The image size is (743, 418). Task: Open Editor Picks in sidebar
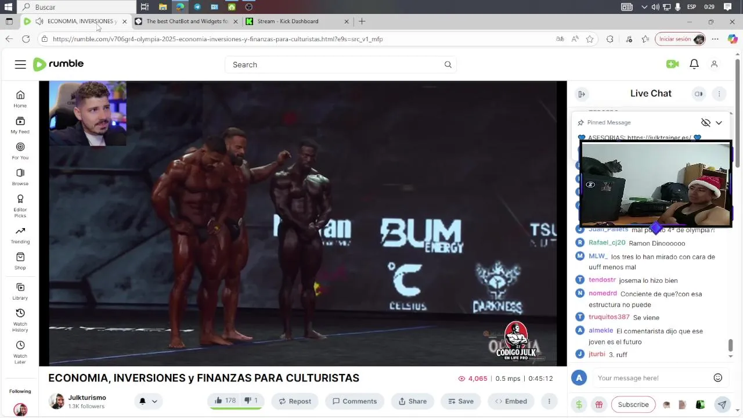20,206
